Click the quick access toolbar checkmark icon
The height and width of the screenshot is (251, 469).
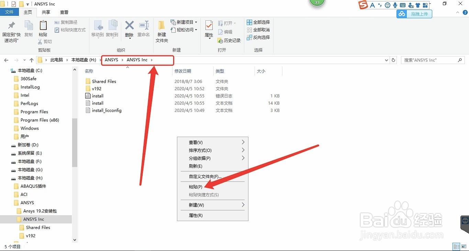pyautogui.click(x=14, y=4)
